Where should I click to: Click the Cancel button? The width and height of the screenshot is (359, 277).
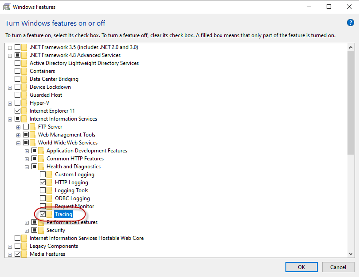click(338, 267)
